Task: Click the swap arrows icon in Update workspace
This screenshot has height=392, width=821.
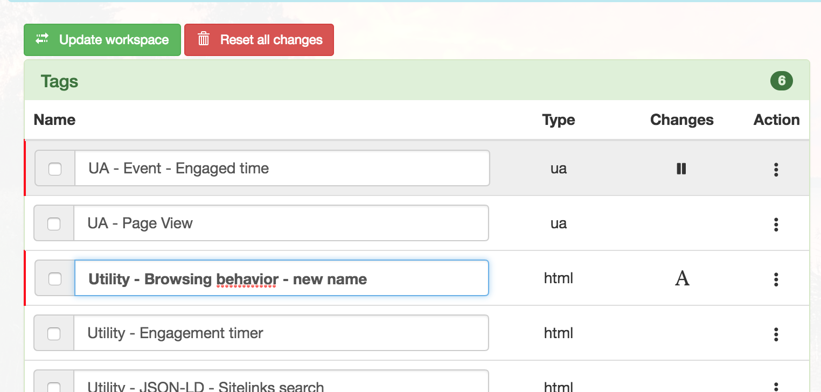Action: point(42,39)
